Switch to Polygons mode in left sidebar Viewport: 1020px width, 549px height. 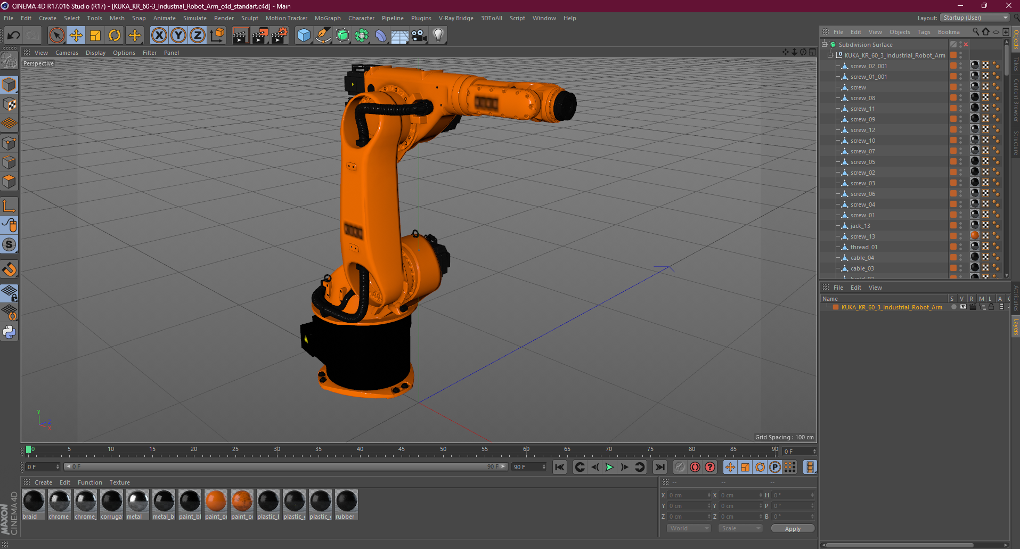9,182
